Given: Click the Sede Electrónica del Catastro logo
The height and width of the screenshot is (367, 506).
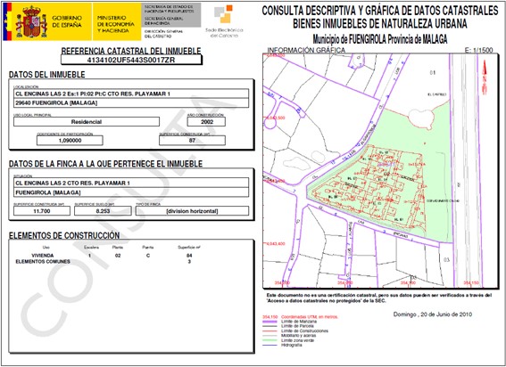Looking at the screenshot, I should (x=224, y=21).
